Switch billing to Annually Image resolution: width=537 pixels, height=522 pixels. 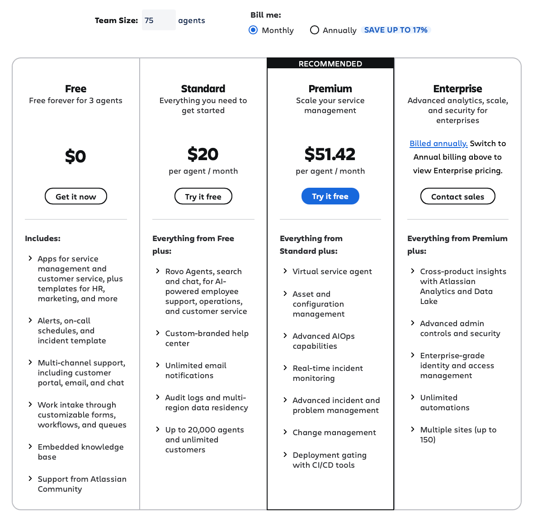click(x=315, y=30)
